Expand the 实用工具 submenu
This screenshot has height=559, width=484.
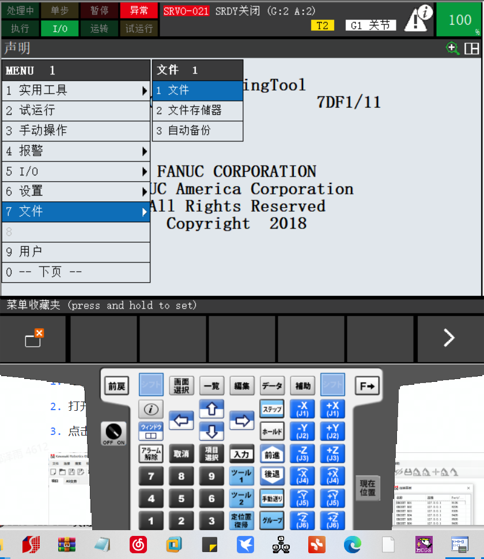pos(75,91)
